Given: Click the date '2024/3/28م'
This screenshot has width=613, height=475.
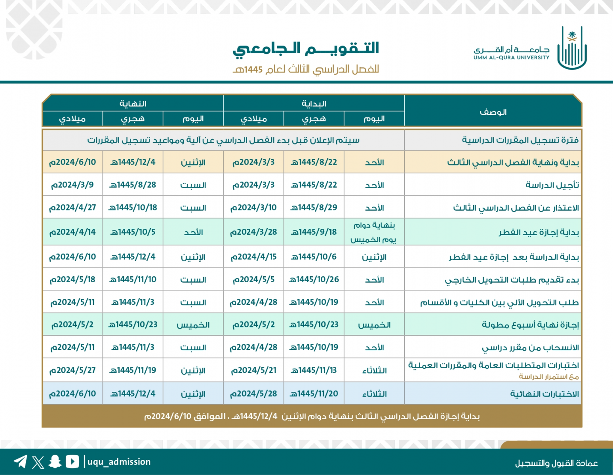Looking at the screenshot, I should 253,232.
